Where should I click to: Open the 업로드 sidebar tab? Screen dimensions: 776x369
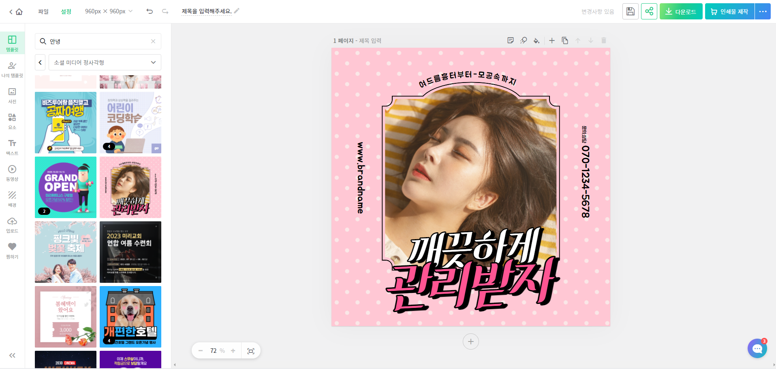pos(12,225)
